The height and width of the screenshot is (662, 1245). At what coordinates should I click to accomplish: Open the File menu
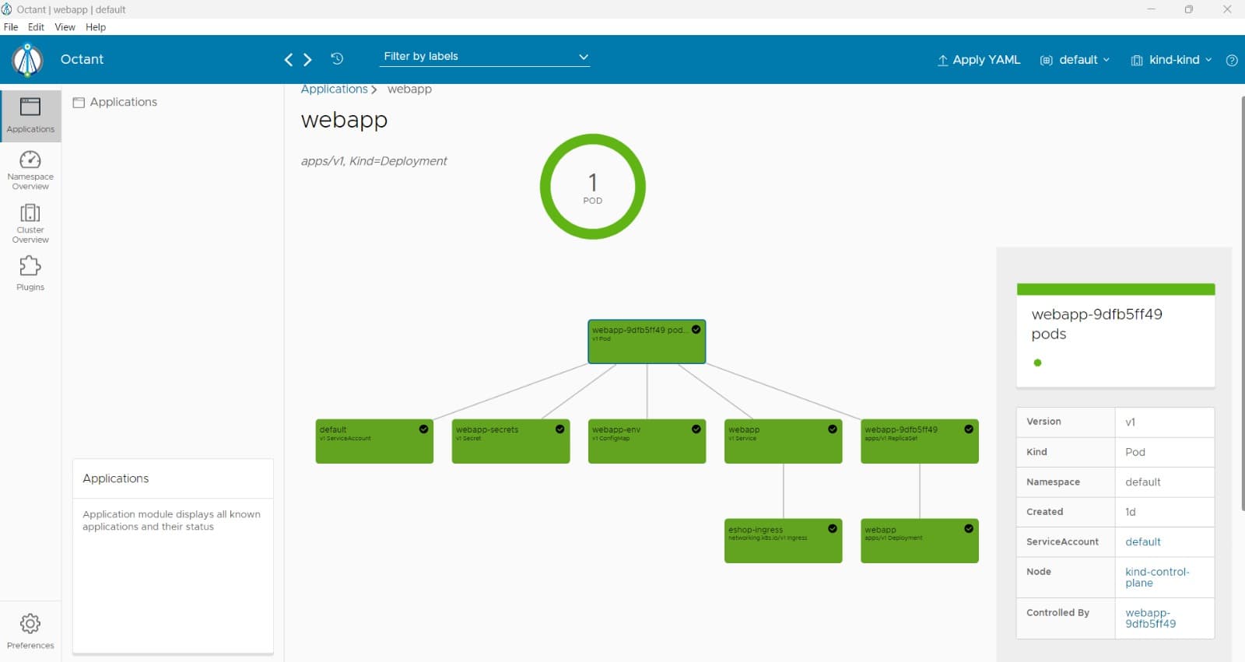coord(11,27)
